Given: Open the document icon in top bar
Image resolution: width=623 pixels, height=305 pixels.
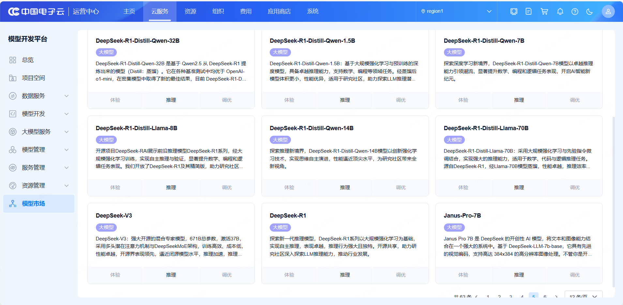Looking at the screenshot, I should pyautogui.click(x=528, y=11).
